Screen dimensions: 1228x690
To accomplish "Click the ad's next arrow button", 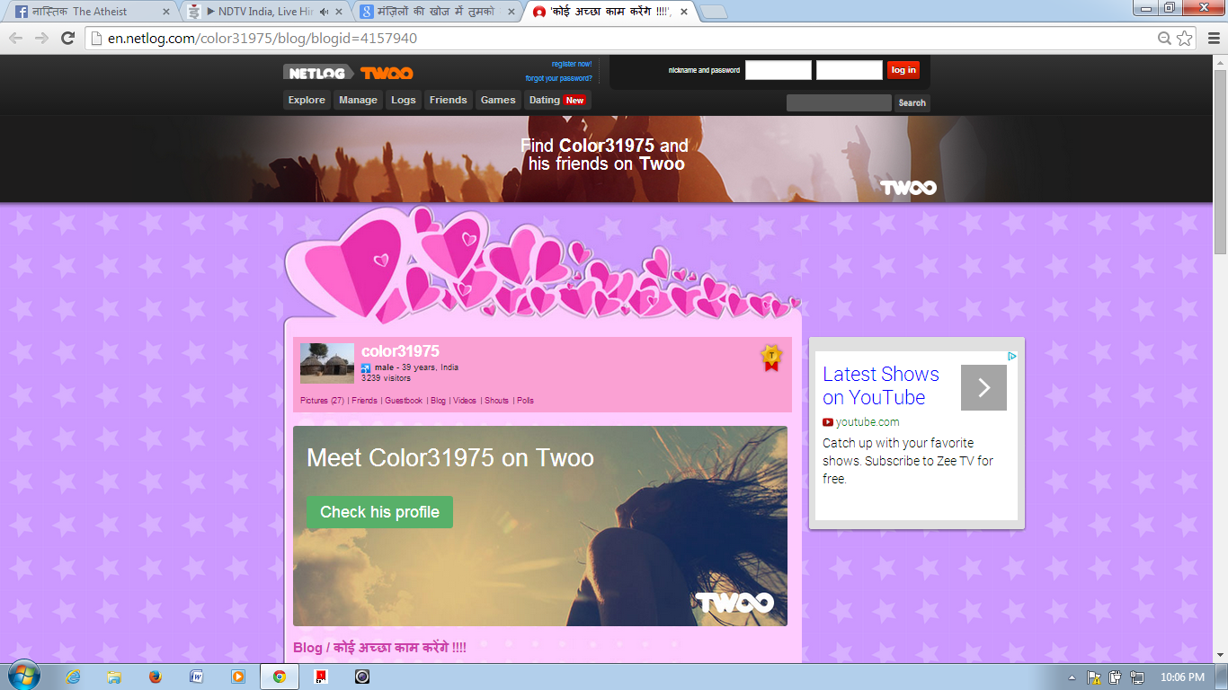I will click(x=983, y=387).
